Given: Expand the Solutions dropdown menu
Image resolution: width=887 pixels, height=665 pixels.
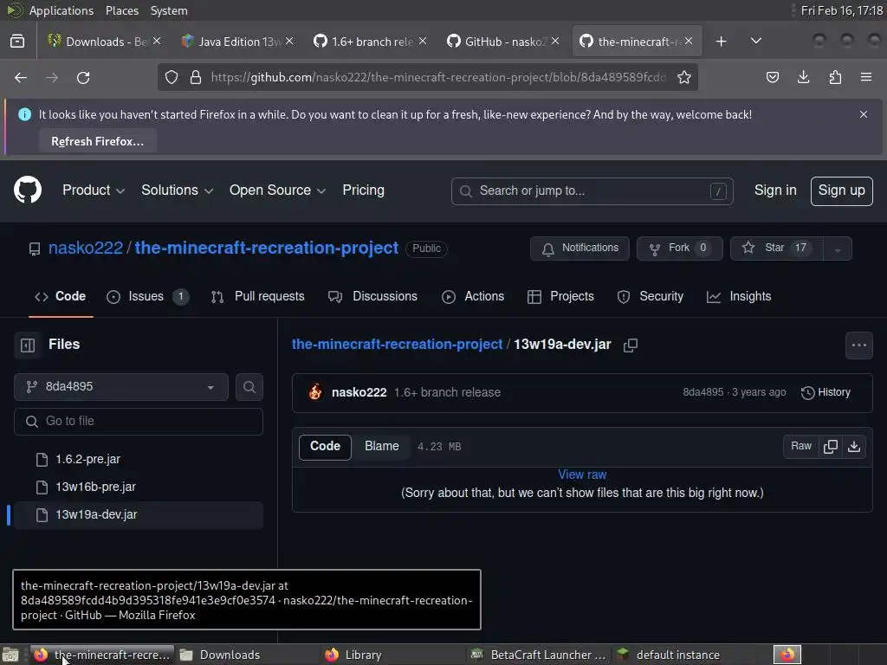Looking at the screenshot, I should (x=177, y=190).
